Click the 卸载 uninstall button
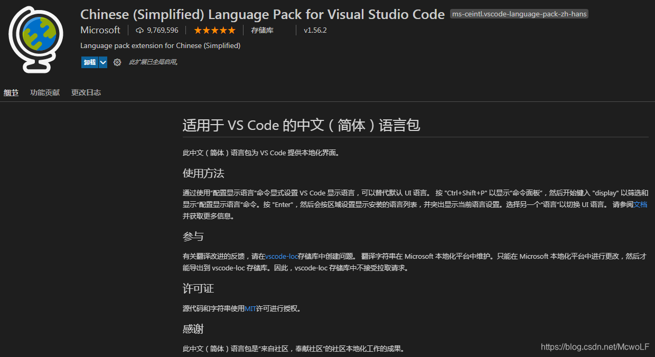The image size is (655, 357). click(x=89, y=62)
